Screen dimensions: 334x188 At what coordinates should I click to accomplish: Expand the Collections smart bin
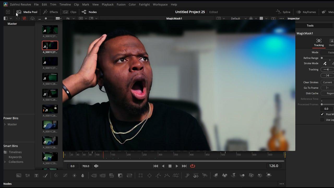click(x=5, y=162)
